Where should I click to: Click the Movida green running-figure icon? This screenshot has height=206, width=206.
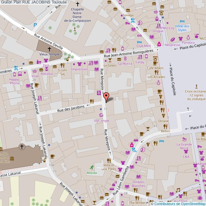click(x=92, y=167)
